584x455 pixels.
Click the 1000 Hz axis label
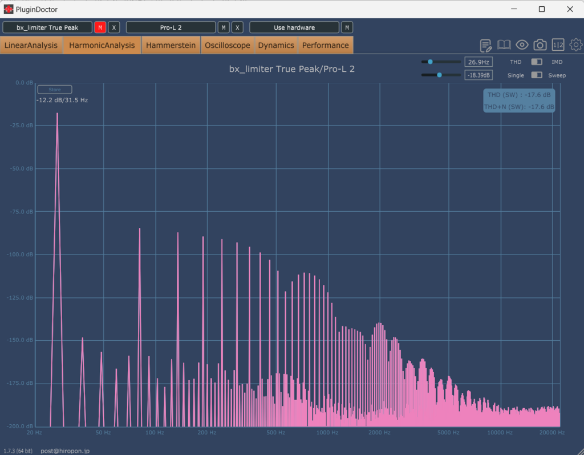click(327, 432)
